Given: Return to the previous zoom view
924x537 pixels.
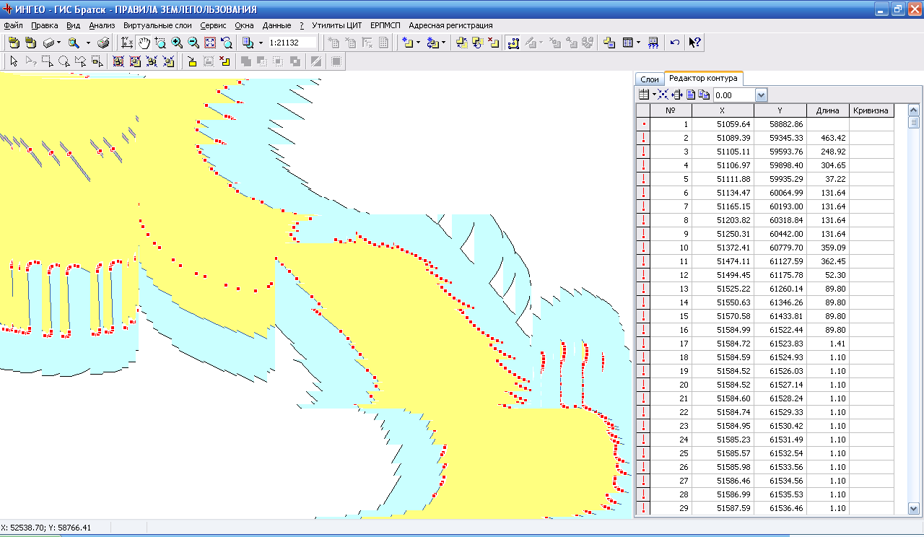Looking at the screenshot, I should (227, 43).
